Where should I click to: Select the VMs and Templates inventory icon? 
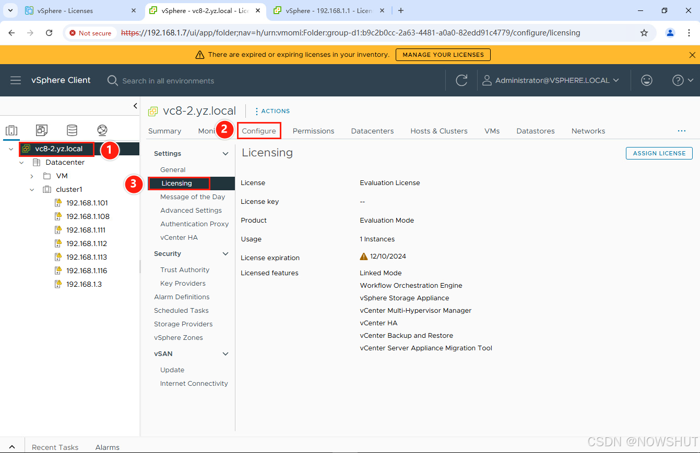pyautogui.click(x=42, y=130)
